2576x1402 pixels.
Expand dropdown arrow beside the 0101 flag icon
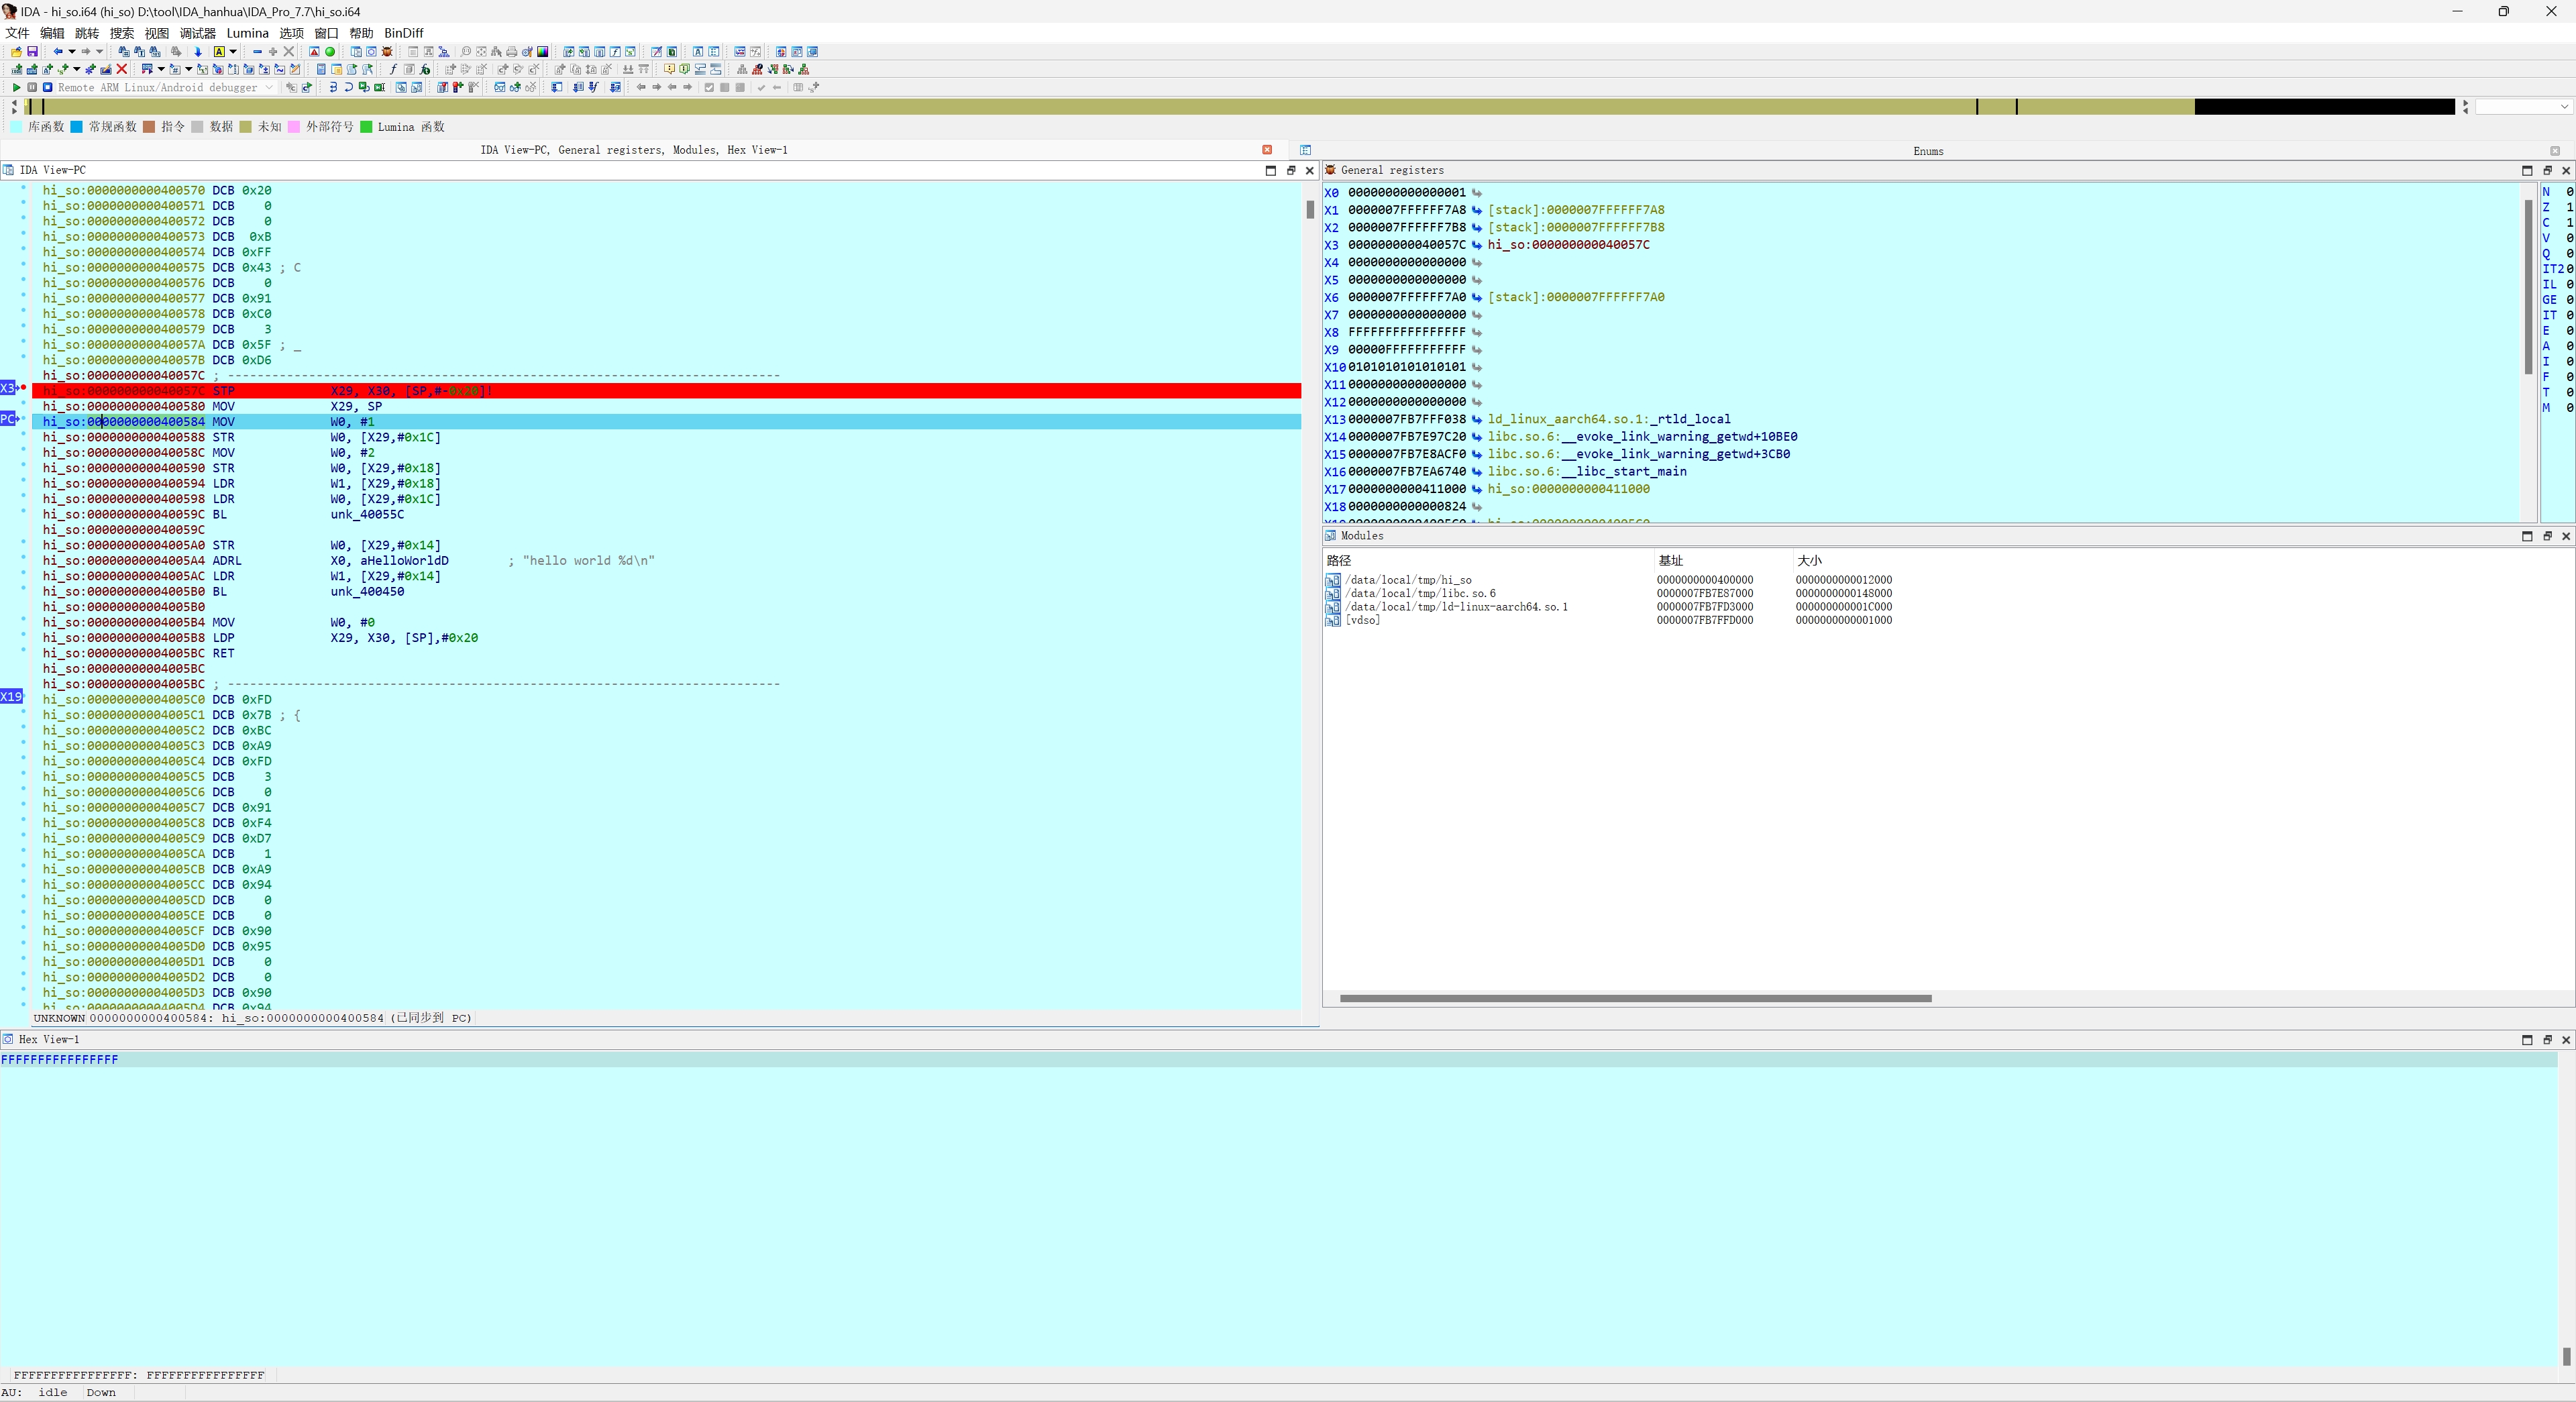(161, 70)
